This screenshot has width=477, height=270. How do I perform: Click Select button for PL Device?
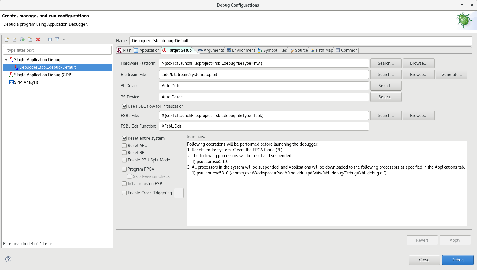click(x=386, y=86)
